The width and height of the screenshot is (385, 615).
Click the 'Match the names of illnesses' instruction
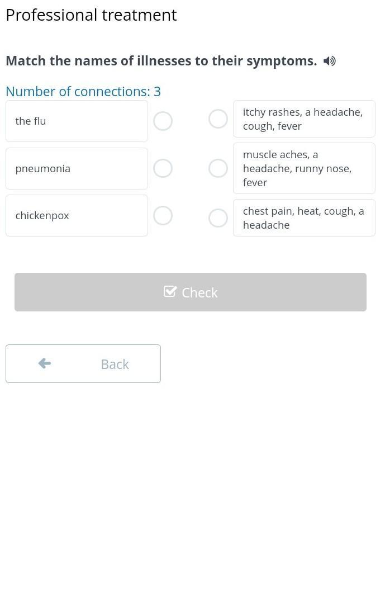161,61
